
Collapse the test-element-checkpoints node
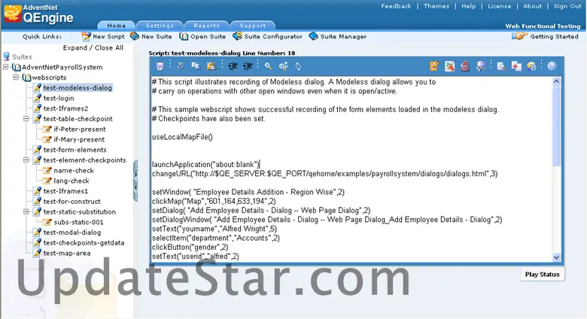tap(26, 159)
